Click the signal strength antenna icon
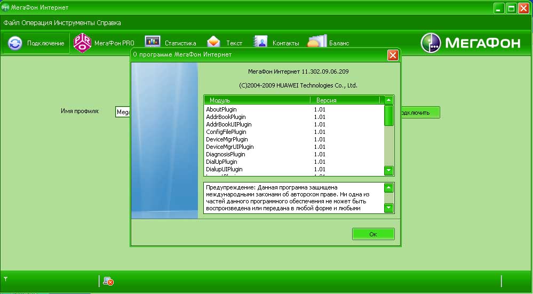The height and width of the screenshot is (294, 533). pyautogui.click(x=6, y=279)
